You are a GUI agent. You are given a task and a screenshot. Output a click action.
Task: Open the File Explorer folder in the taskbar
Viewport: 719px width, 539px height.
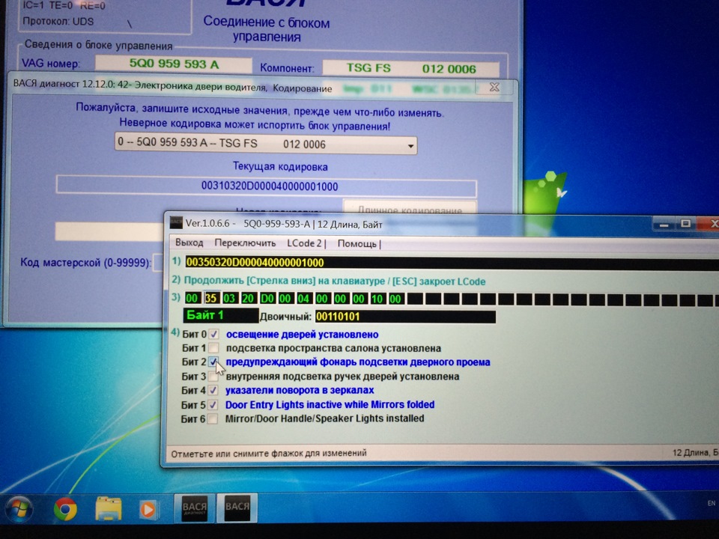point(108,509)
